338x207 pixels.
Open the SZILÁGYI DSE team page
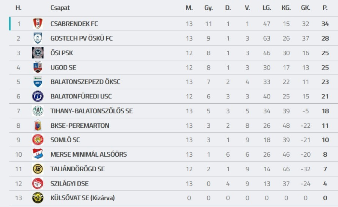point(69,184)
